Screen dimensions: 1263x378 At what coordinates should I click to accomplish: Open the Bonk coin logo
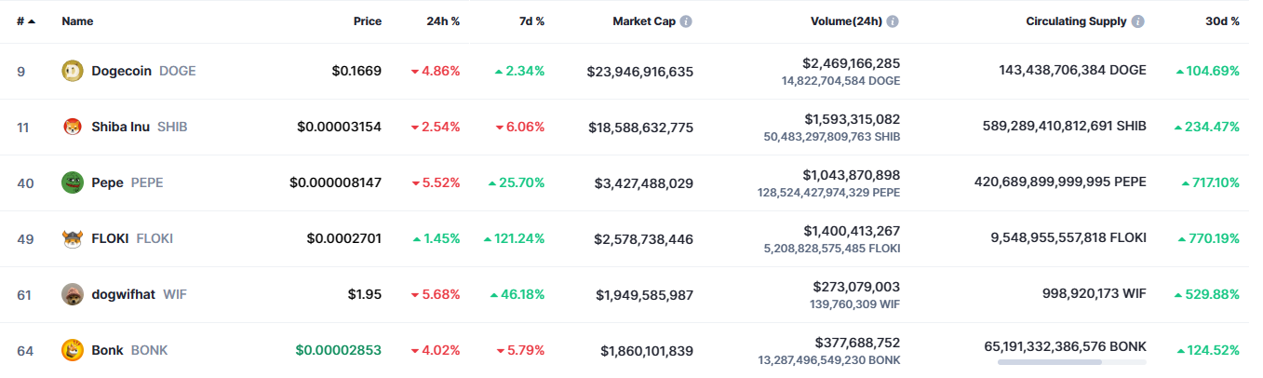(x=73, y=350)
